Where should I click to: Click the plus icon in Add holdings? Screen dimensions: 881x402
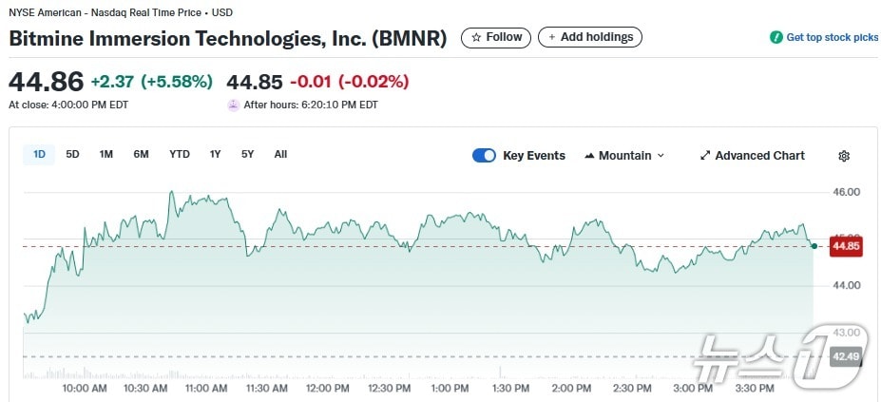point(552,37)
